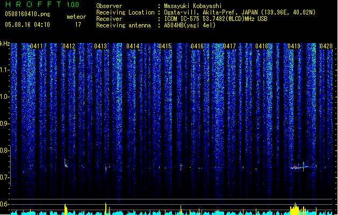Click the meteor count value 17

point(78,25)
